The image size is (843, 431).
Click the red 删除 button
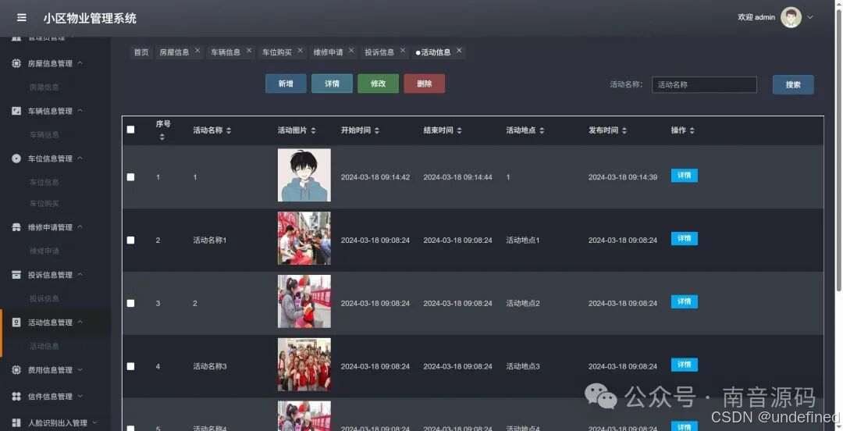pyautogui.click(x=424, y=84)
